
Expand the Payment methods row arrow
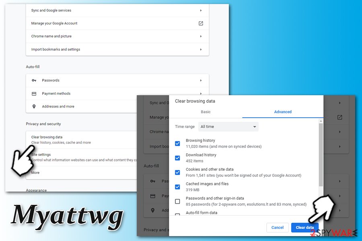201,94
